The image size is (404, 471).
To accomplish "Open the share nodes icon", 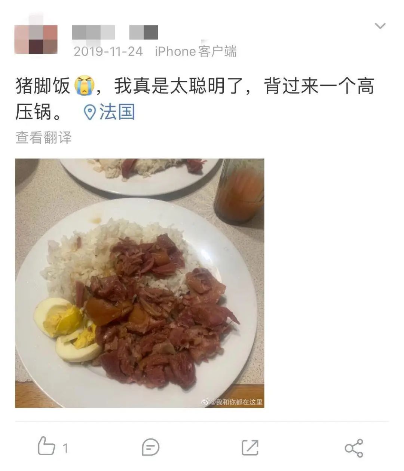I will 353,448.
